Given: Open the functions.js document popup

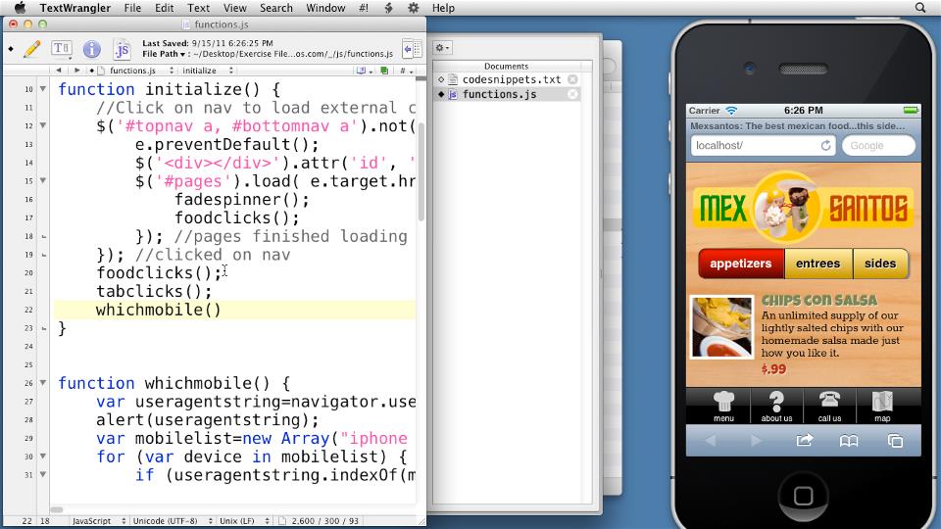Looking at the screenshot, I should [x=135, y=71].
